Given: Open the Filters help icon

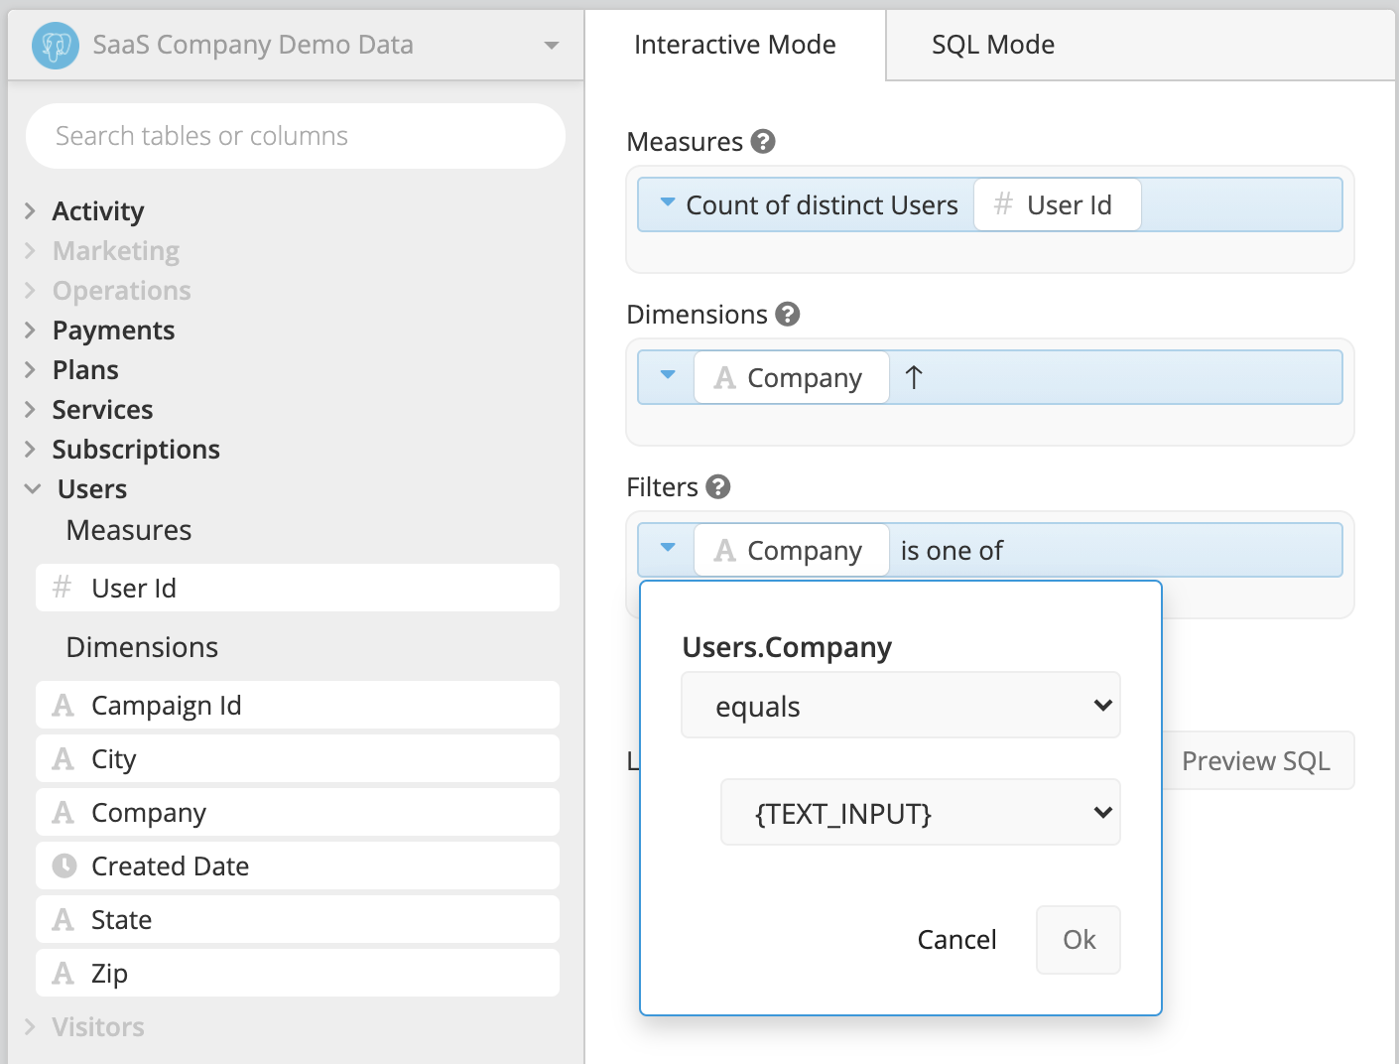Looking at the screenshot, I should point(718,486).
